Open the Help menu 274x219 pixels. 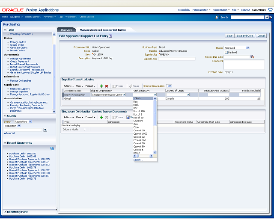pyautogui.click(x=235, y=10)
